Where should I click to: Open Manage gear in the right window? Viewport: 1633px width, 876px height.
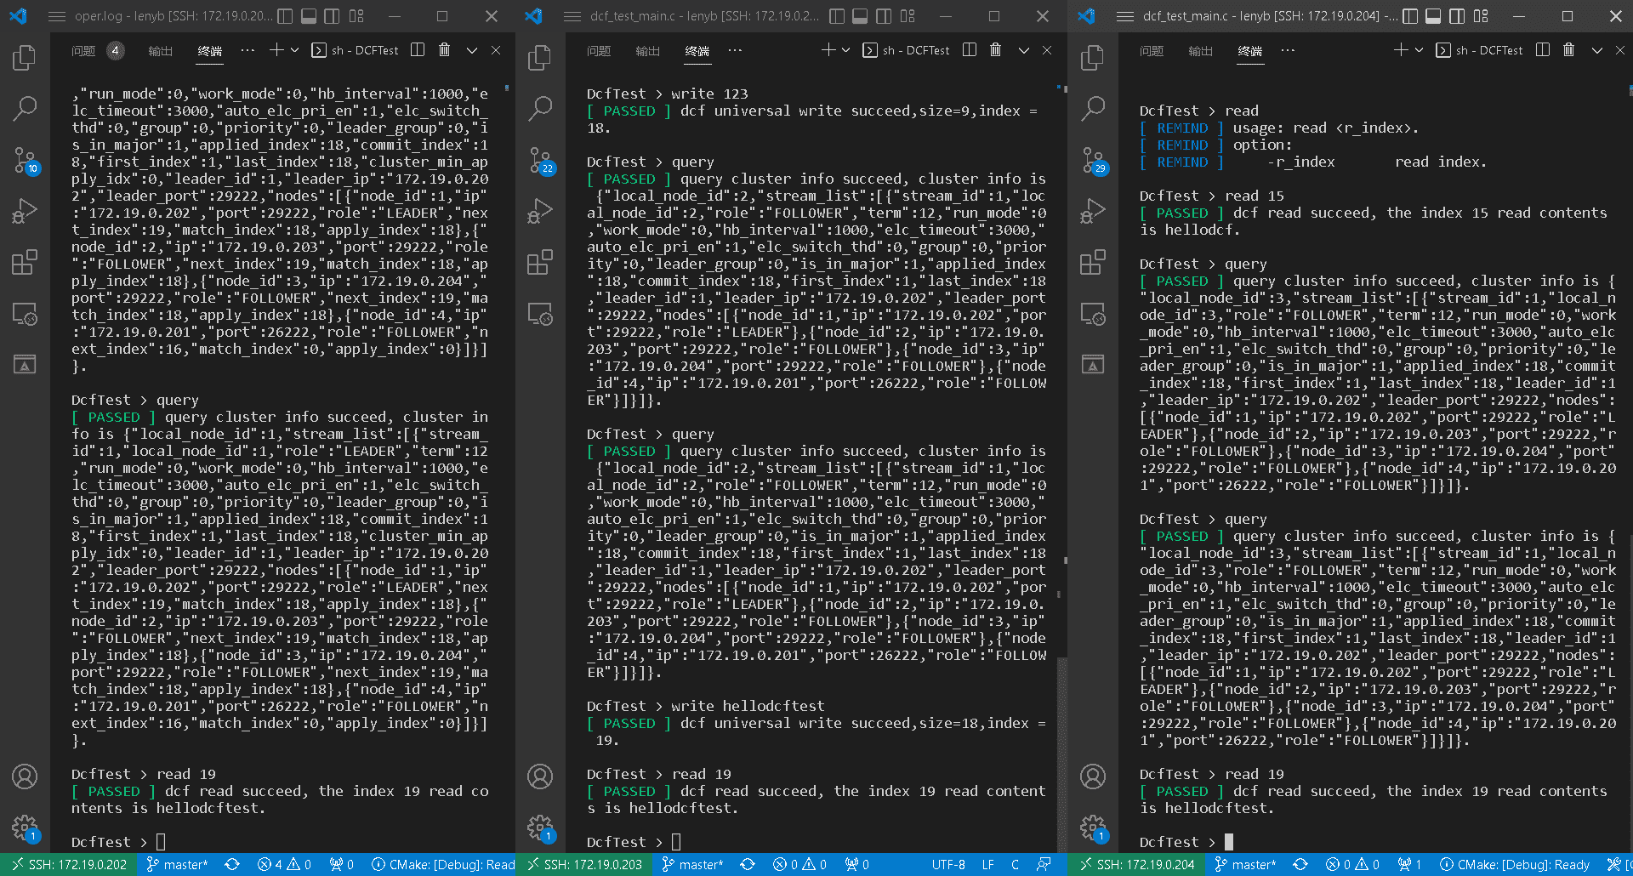coord(1093,828)
